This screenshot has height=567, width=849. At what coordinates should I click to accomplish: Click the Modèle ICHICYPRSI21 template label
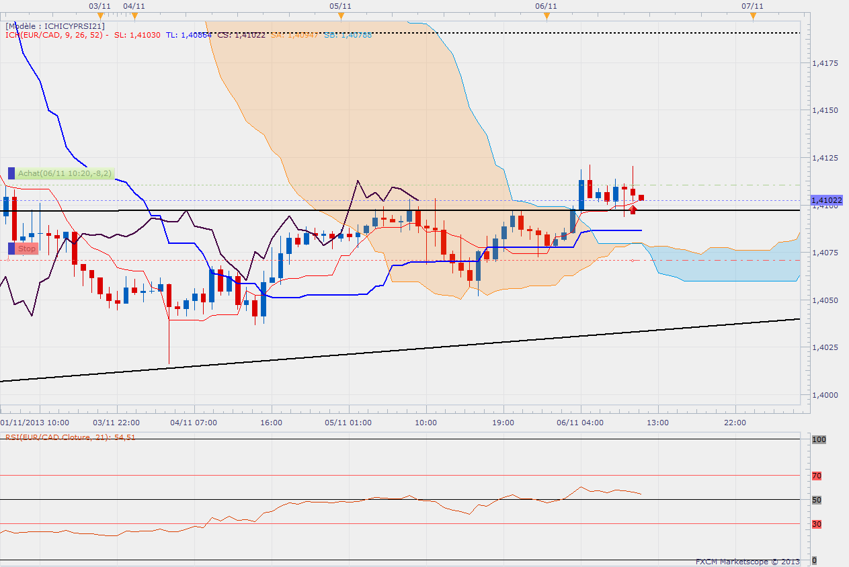tap(55, 26)
